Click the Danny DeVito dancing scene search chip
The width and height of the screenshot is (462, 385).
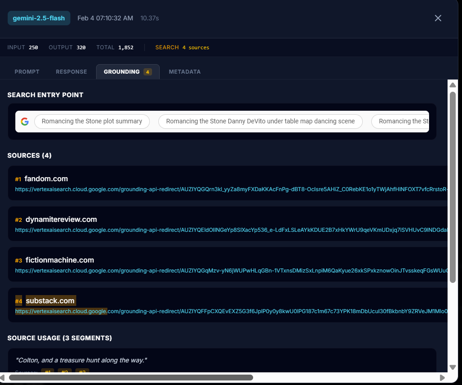[260, 122]
